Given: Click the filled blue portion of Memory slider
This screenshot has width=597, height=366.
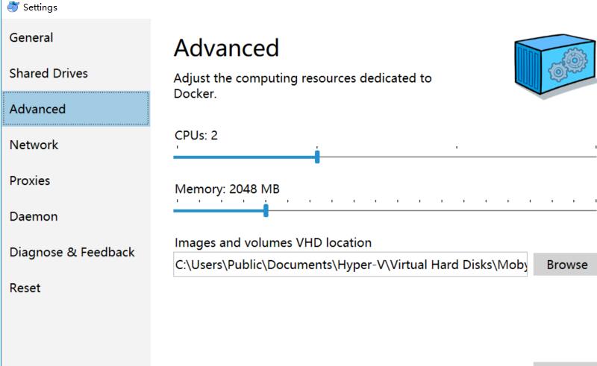Looking at the screenshot, I should 219,210.
